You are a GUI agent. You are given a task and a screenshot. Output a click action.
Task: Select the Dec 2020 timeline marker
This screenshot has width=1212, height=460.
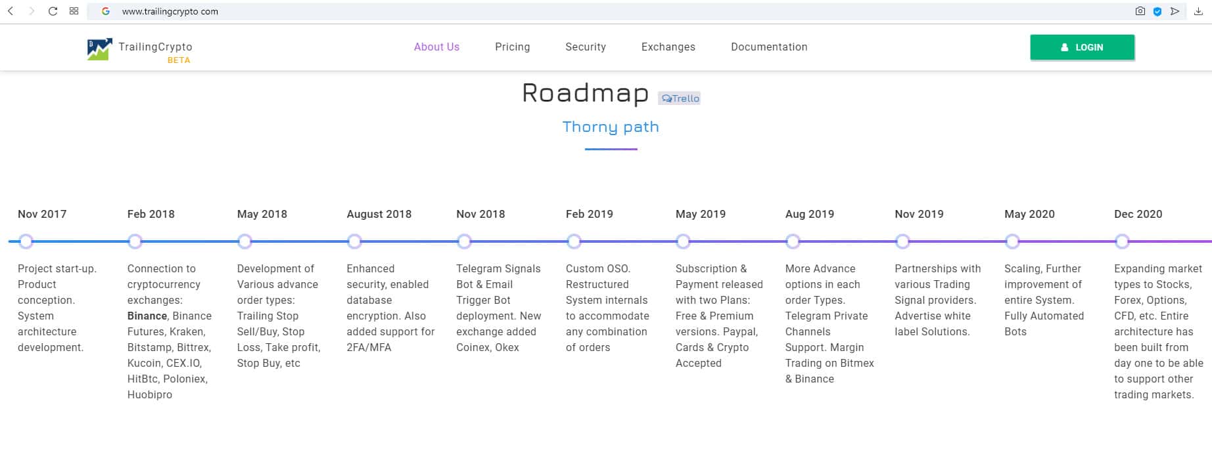coord(1122,241)
